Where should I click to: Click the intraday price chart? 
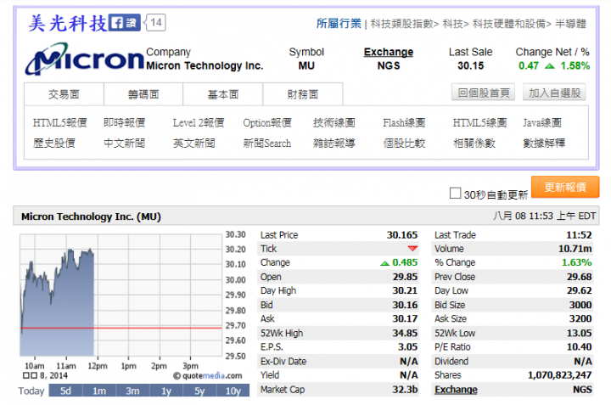pos(121,295)
